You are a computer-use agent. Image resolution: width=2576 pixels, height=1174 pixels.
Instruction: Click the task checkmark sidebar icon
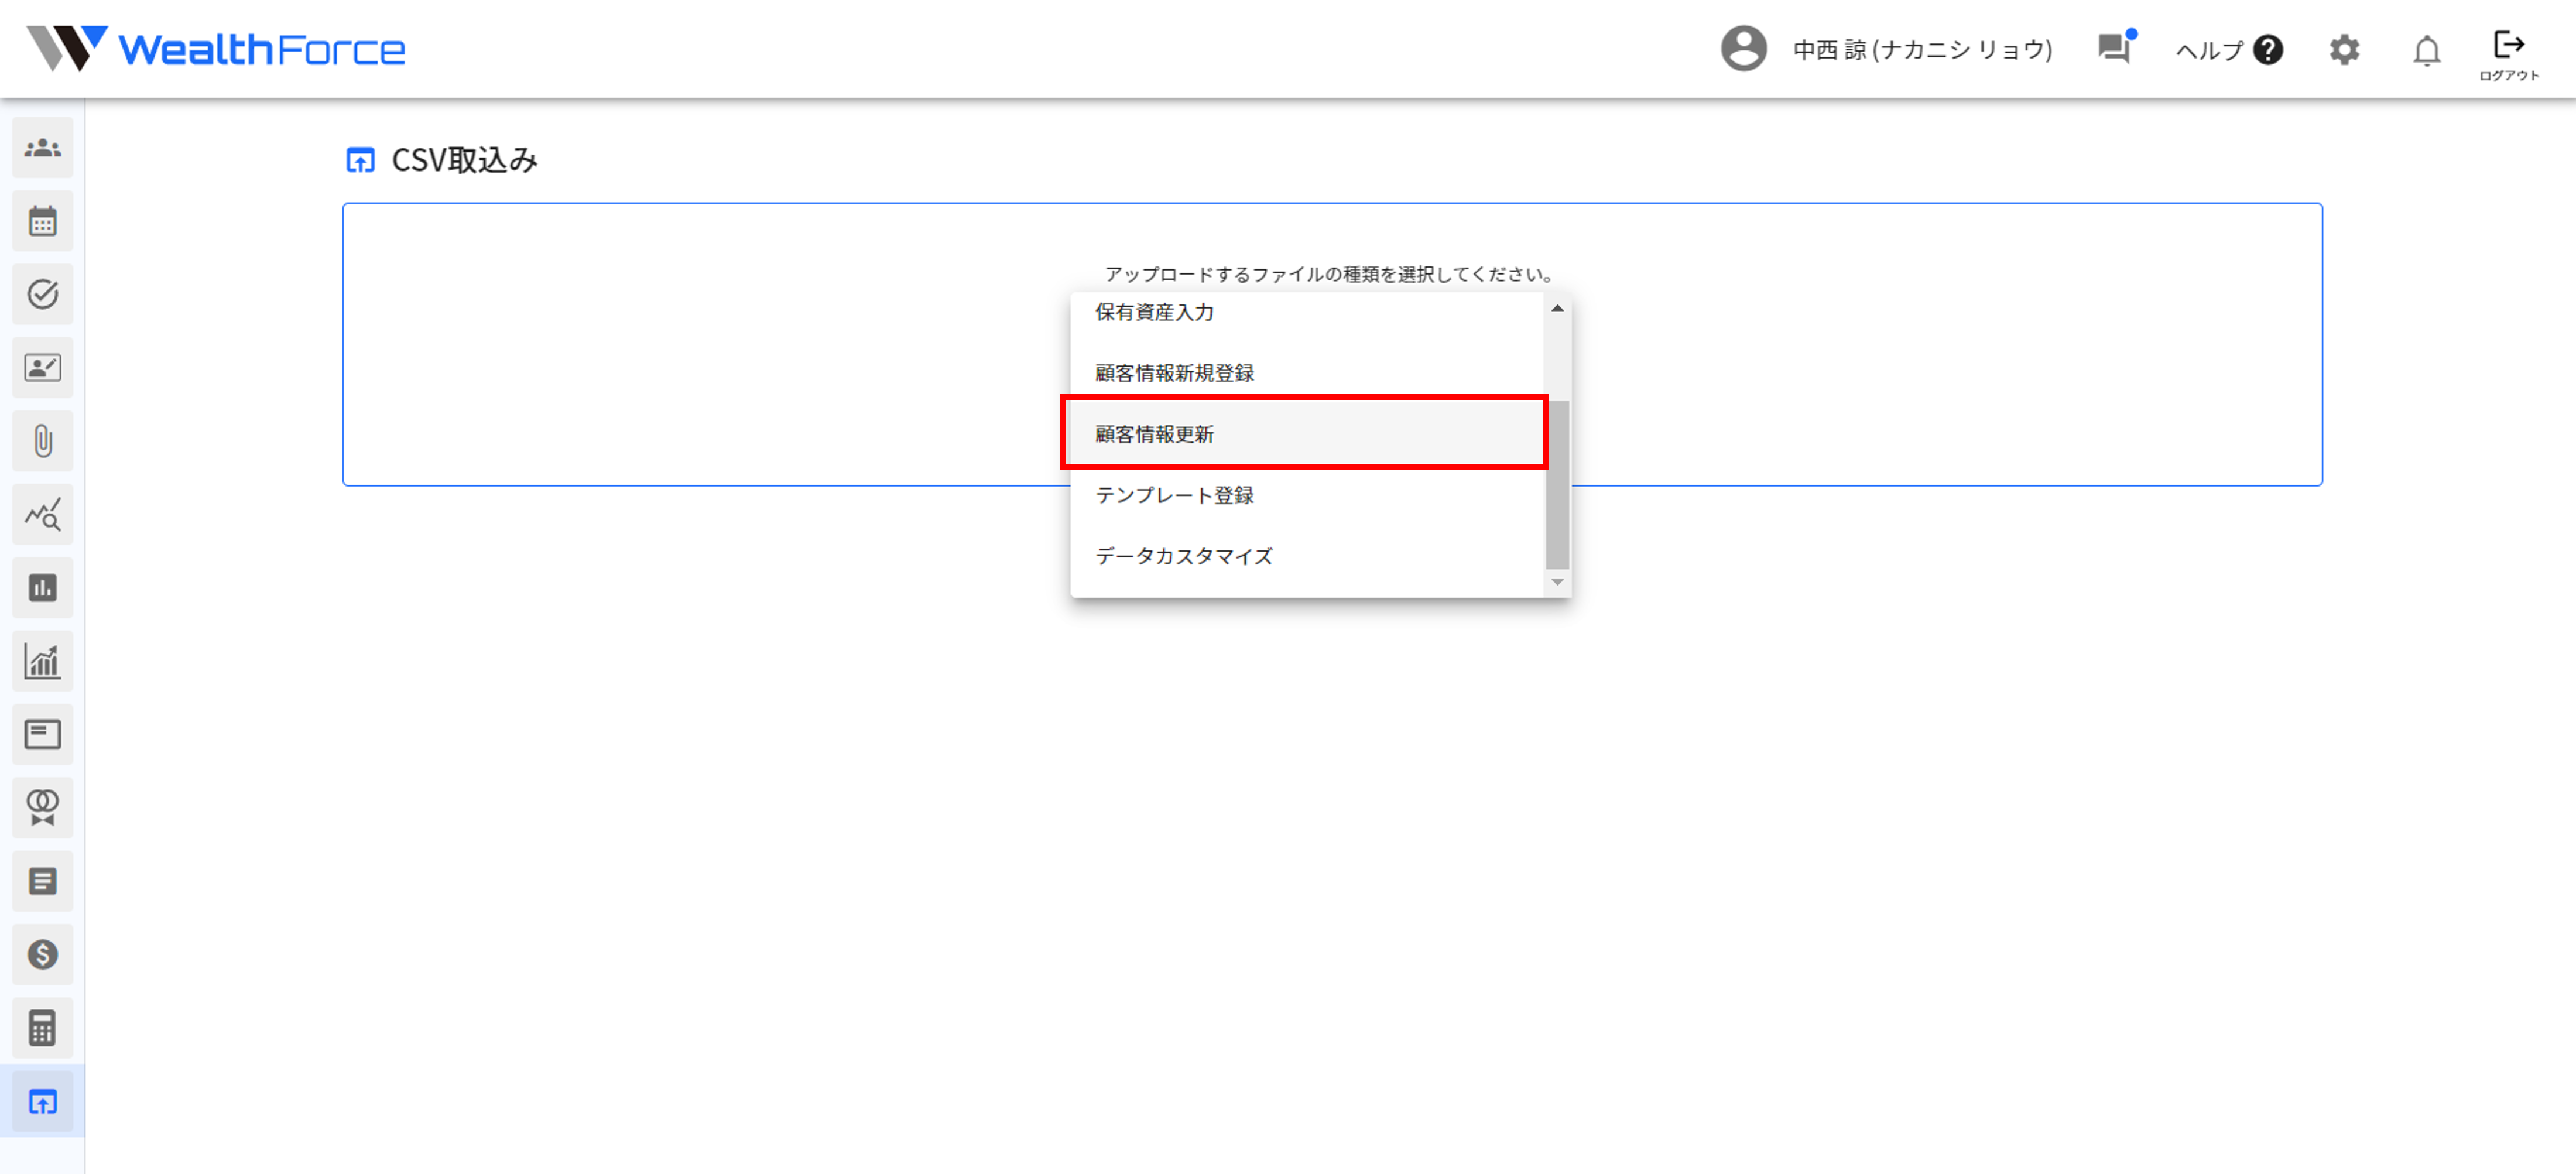coord(42,294)
